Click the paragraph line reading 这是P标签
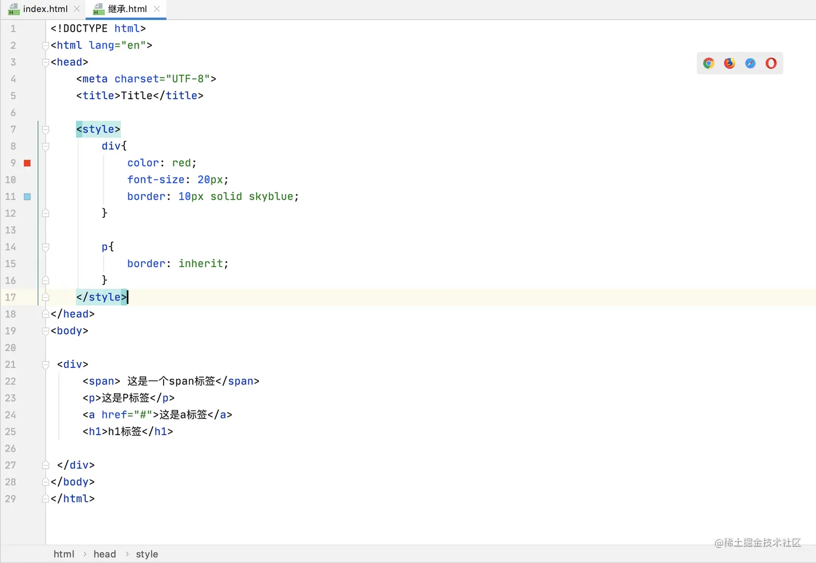816x563 pixels. (x=128, y=398)
